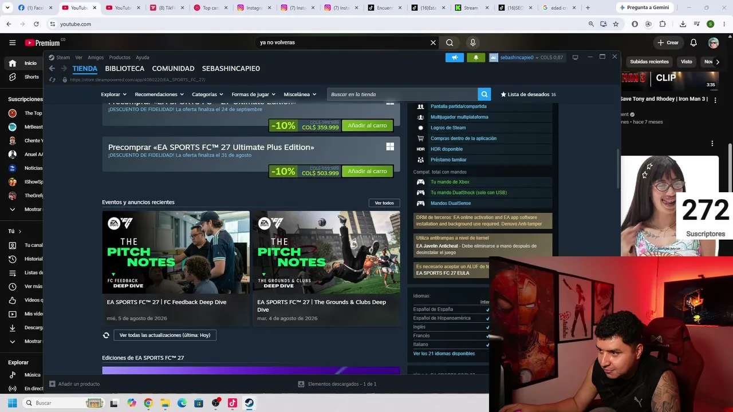Open Chrome's tab search dropdown arrow
733x412 pixels.
click(9, 7)
